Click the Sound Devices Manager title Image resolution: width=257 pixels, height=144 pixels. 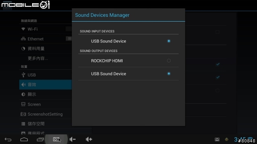(x=102, y=15)
